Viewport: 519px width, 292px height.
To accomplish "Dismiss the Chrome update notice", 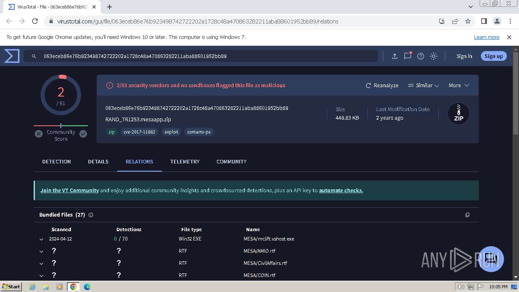I will (509, 37).
